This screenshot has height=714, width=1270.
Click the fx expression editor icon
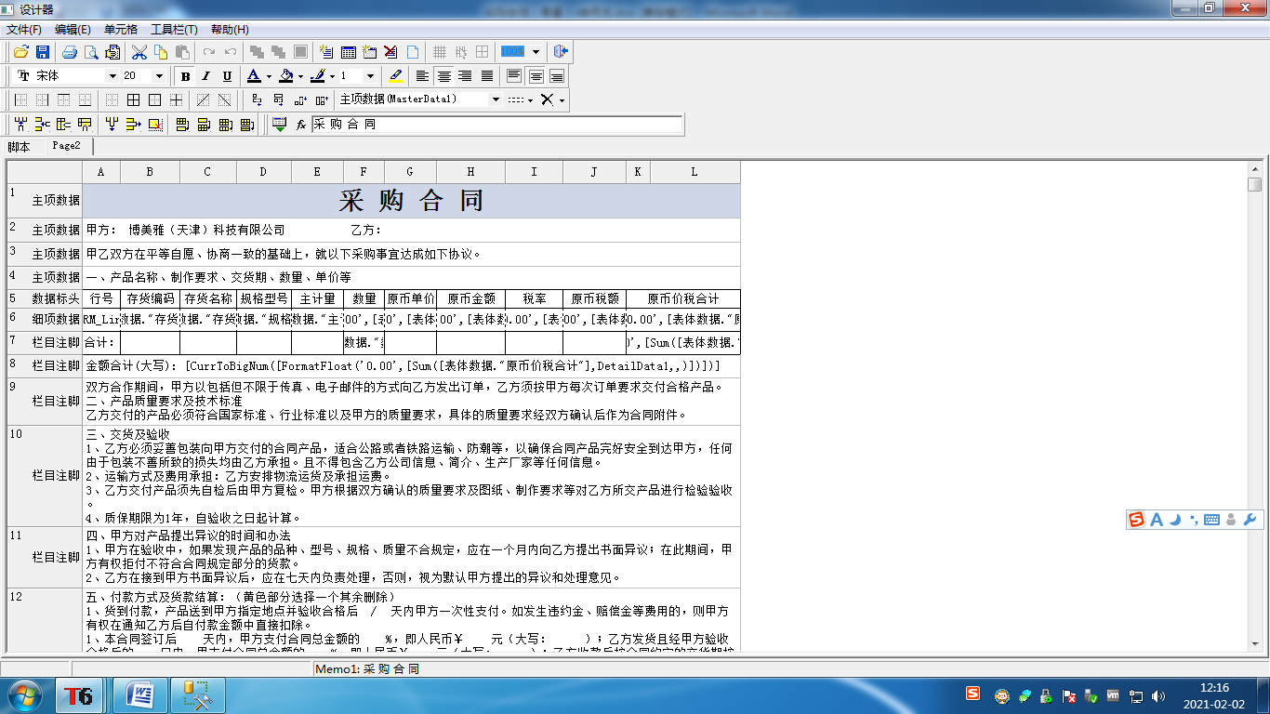coord(301,124)
